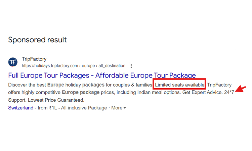Click the All inclusive Package text

tap(84, 108)
